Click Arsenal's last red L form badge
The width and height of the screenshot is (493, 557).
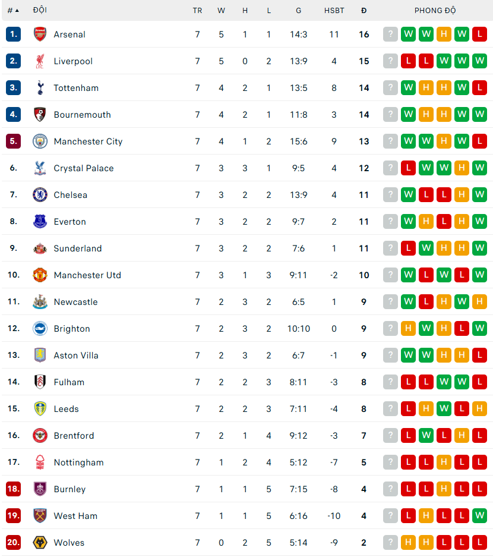click(x=479, y=34)
